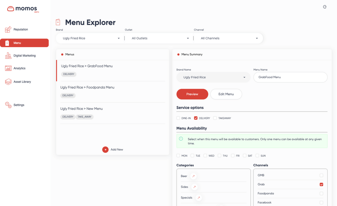Open the Sides category arrow icon
337x206 pixels.
tap(194, 187)
